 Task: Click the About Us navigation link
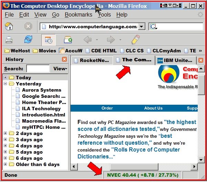click(x=153, y=108)
